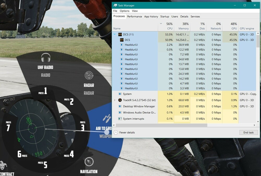
Task: Select the Navigation compass icon
Action: coord(89,162)
